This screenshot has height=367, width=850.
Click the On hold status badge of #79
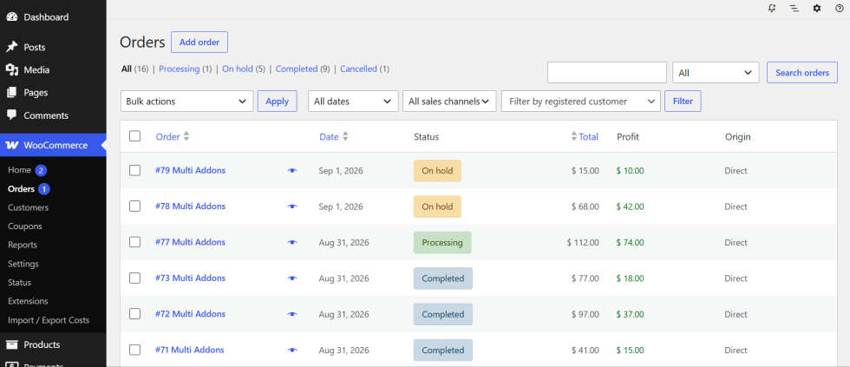pyautogui.click(x=437, y=171)
